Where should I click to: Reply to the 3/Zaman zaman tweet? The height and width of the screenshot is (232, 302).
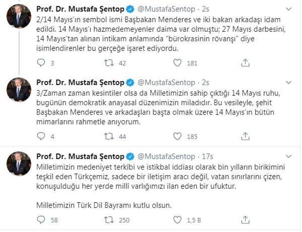41,136
